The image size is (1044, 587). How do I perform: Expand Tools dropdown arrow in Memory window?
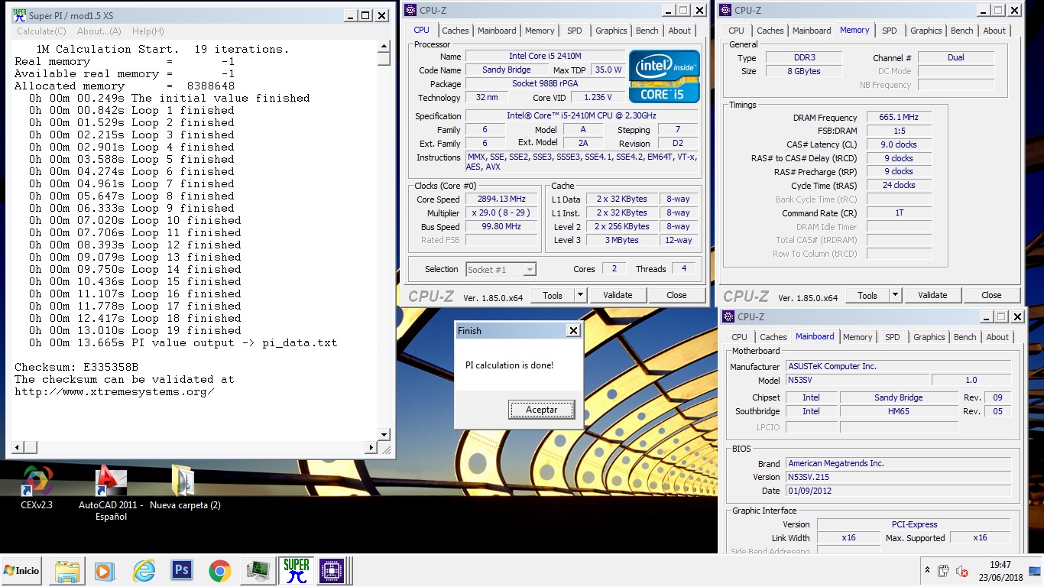click(895, 295)
